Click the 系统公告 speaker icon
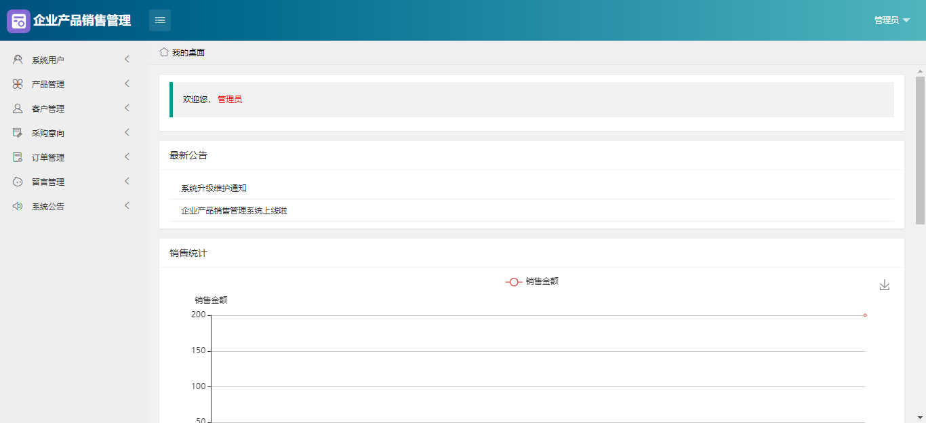 (18, 206)
